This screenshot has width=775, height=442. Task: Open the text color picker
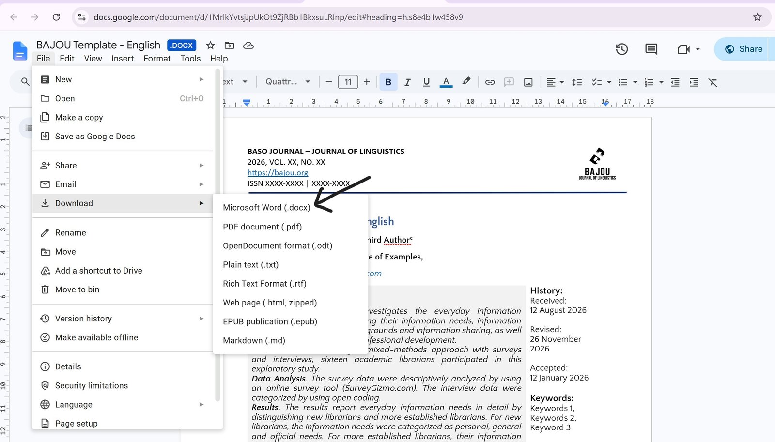pyautogui.click(x=446, y=82)
